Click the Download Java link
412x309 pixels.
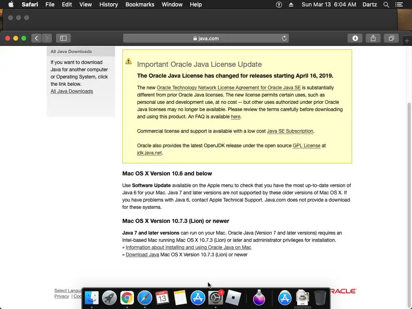pyautogui.click(x=142, y=255)
